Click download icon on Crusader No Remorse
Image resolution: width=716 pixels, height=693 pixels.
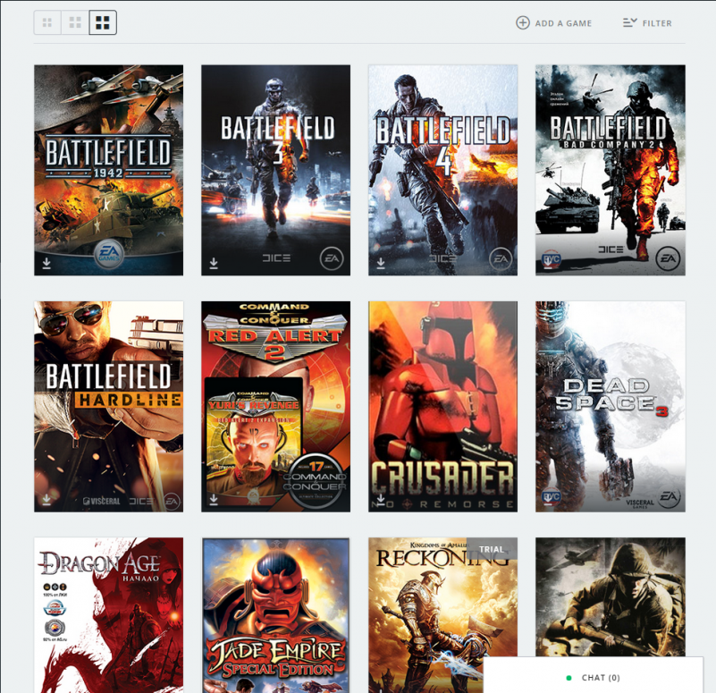pos(381,499)
